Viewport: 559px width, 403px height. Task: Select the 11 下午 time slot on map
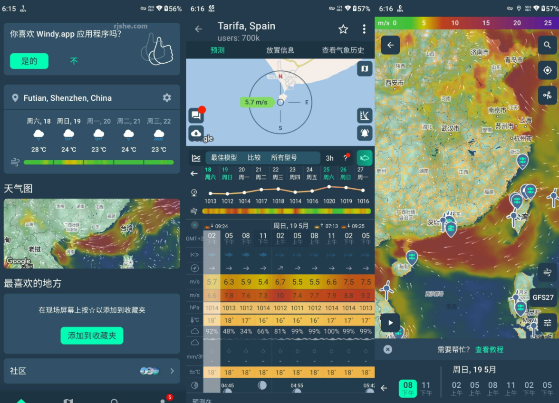coord(426,388)
